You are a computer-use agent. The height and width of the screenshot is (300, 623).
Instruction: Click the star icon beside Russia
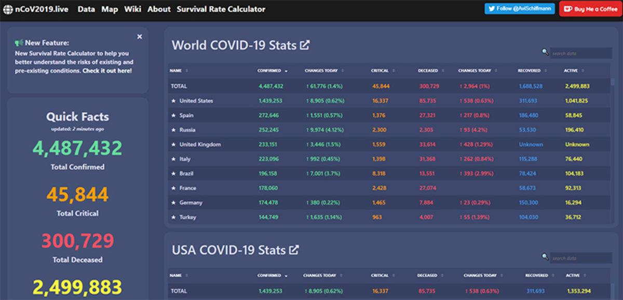173,130
